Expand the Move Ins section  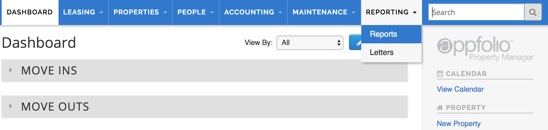(x=11, y=70)
